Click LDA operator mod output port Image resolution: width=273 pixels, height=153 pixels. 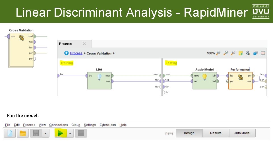pos(112,76)
